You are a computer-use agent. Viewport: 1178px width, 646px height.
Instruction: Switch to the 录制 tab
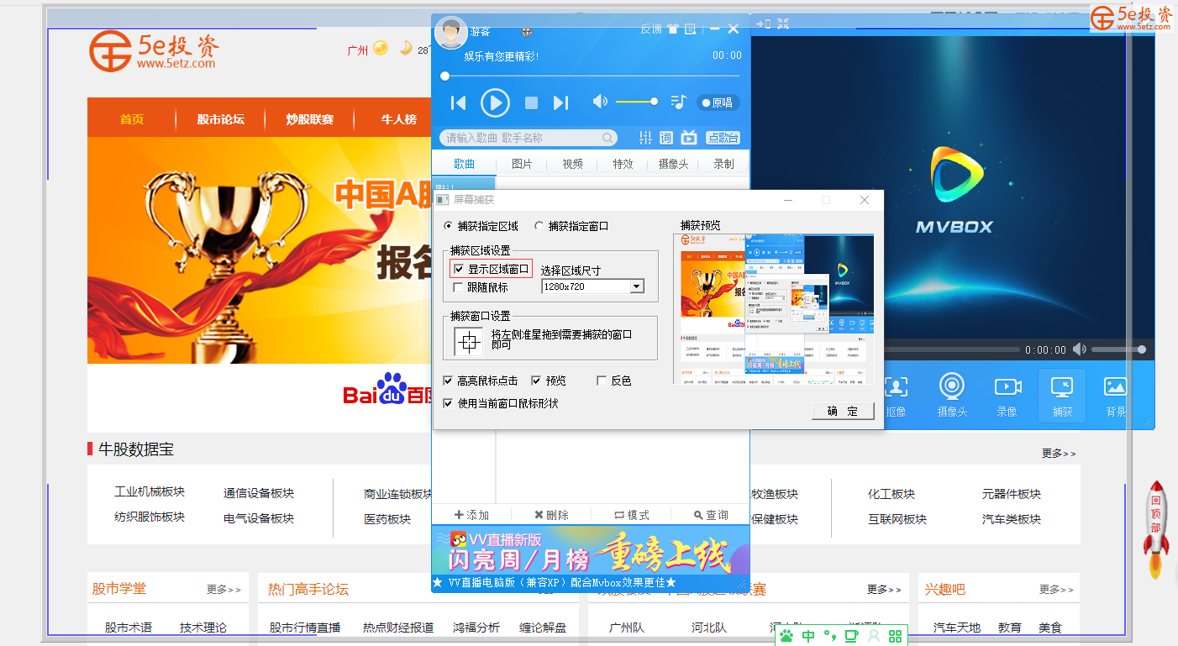click(x=723, y=164)
